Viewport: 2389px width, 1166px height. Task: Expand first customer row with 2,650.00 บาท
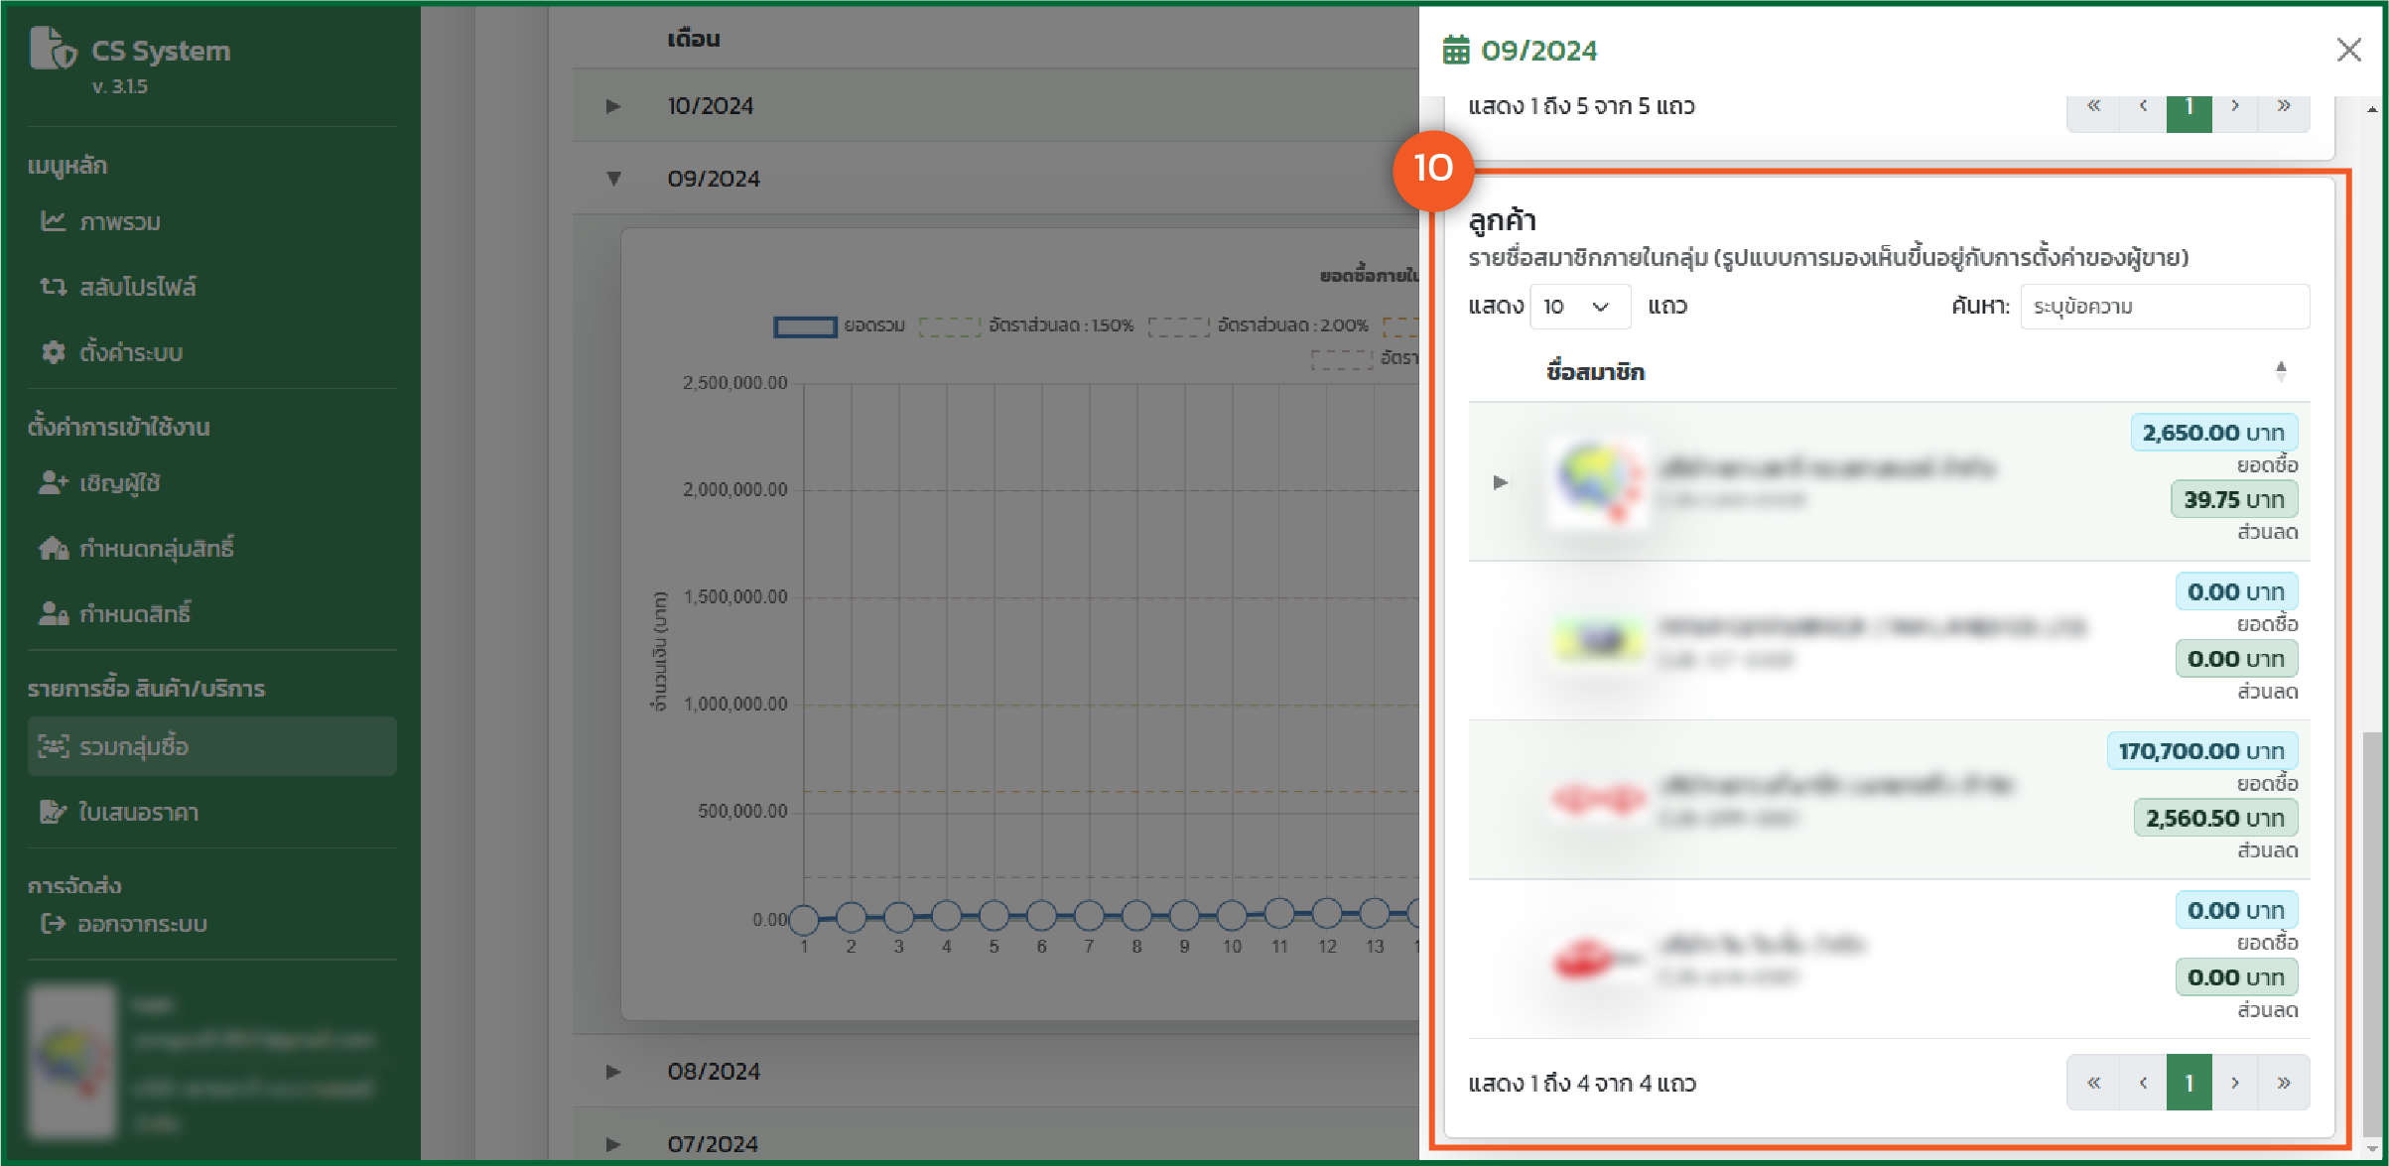(1501, 482)
